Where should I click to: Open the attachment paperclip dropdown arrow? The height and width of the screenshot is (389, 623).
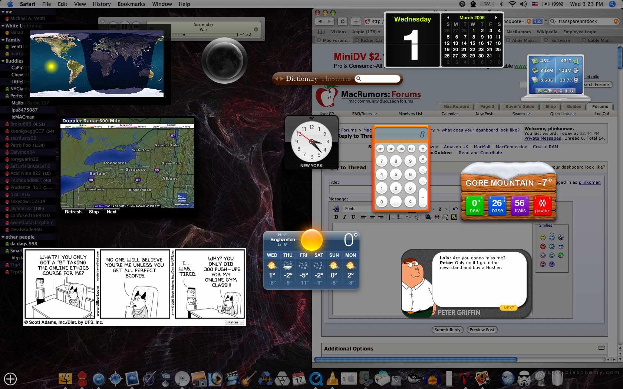click(446, 209)
